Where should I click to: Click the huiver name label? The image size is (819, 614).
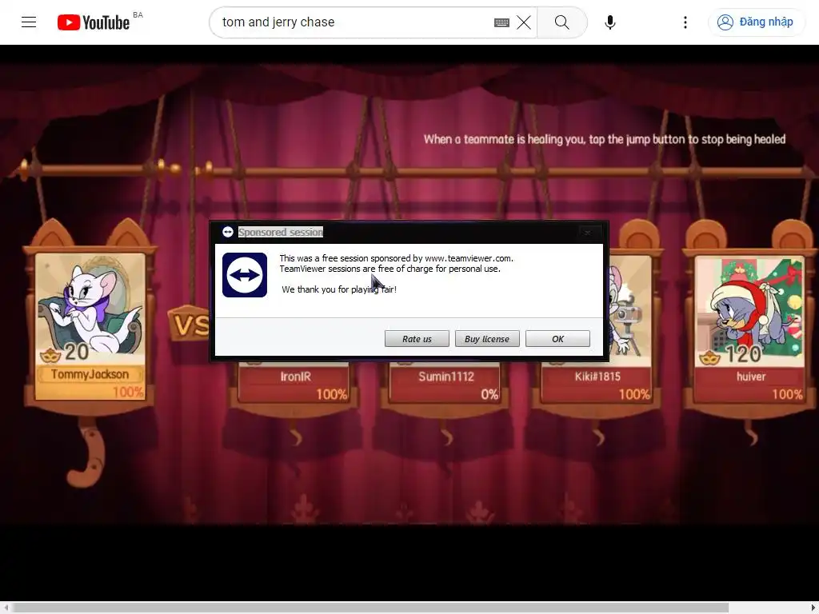pos(750,377)
